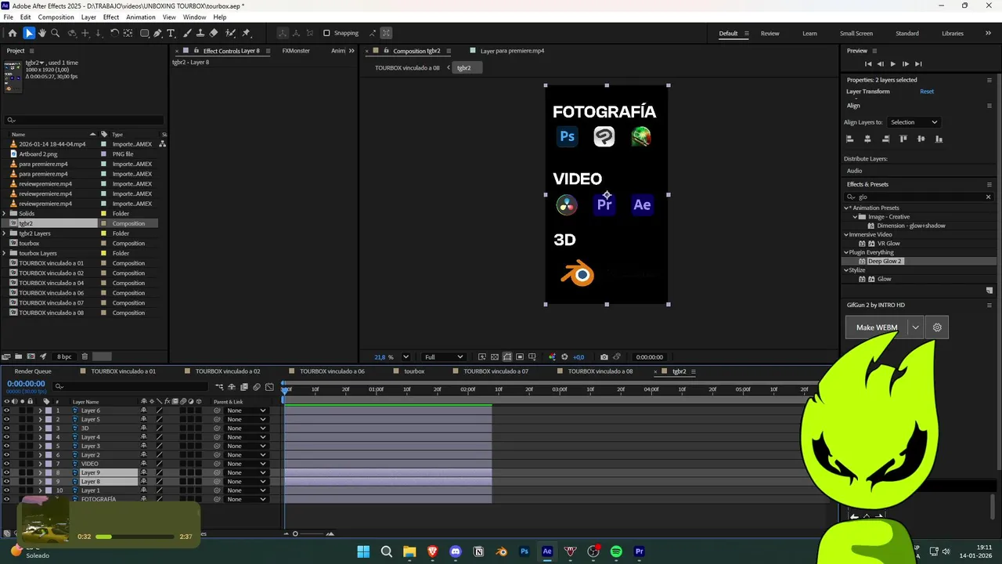Open the Animation menu
The image size is (1002, 564).
(x=141, y=17)
